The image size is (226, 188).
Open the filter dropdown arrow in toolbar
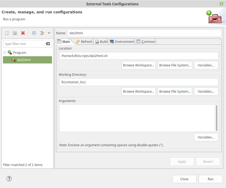[x=49, y=33]
